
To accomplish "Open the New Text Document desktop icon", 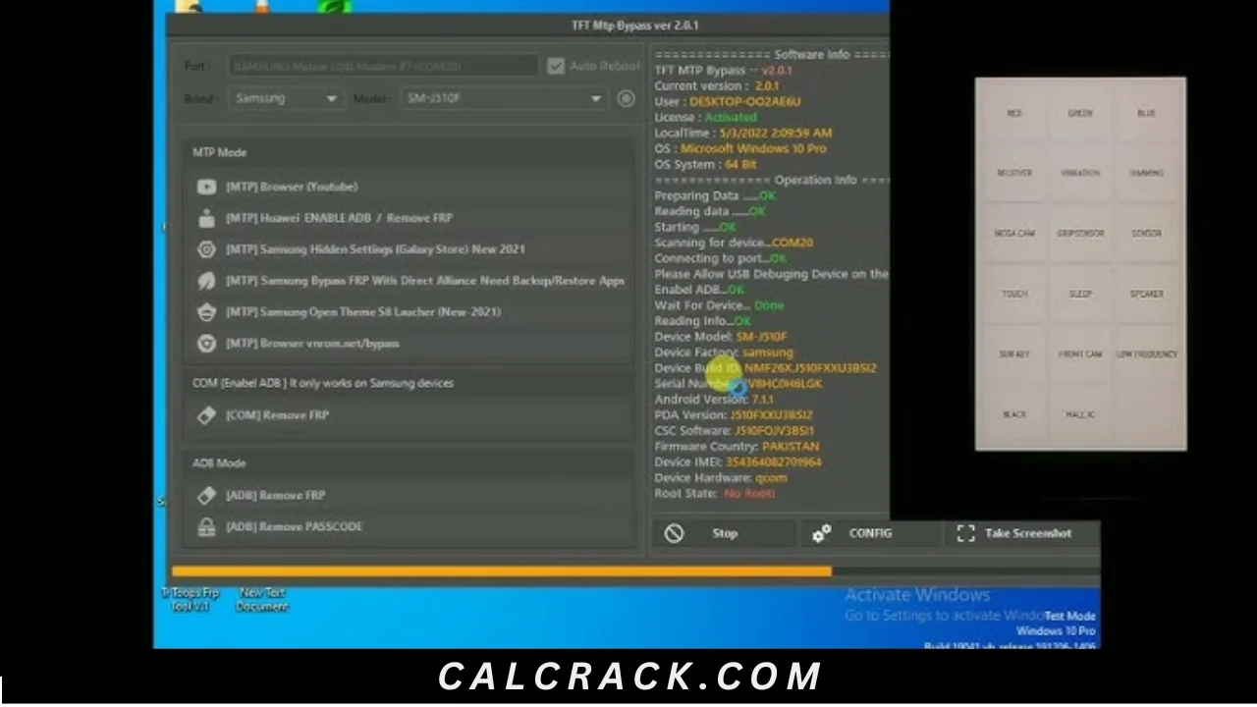I will 262,599.
